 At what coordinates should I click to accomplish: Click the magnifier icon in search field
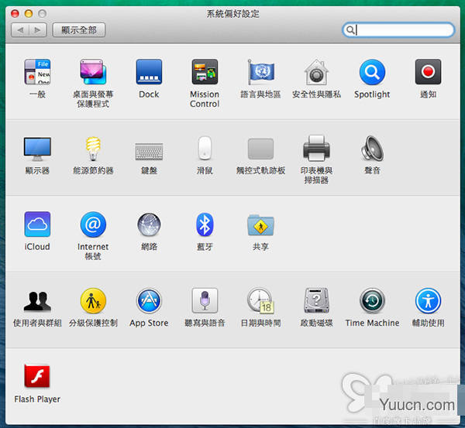[350, 30]
